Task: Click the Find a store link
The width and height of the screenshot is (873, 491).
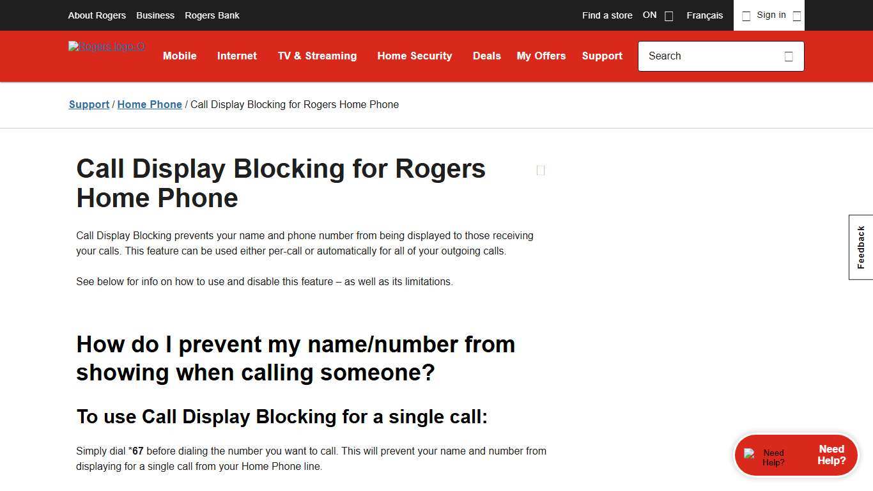Action: (x=606, y=15)
